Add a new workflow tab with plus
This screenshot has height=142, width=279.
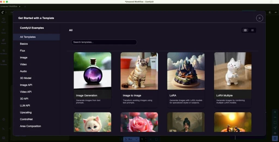pyautogui.click(x=25, y=7)
